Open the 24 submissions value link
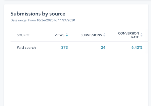Viewport: 151px width, 106px height. pos(103,47)
